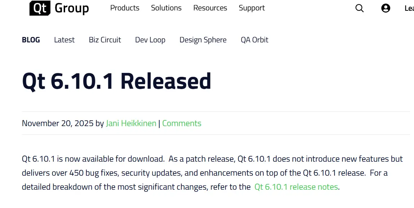Click the November 20, 2025 date text
The image size is (414, 208).
[x=58, y=123]
